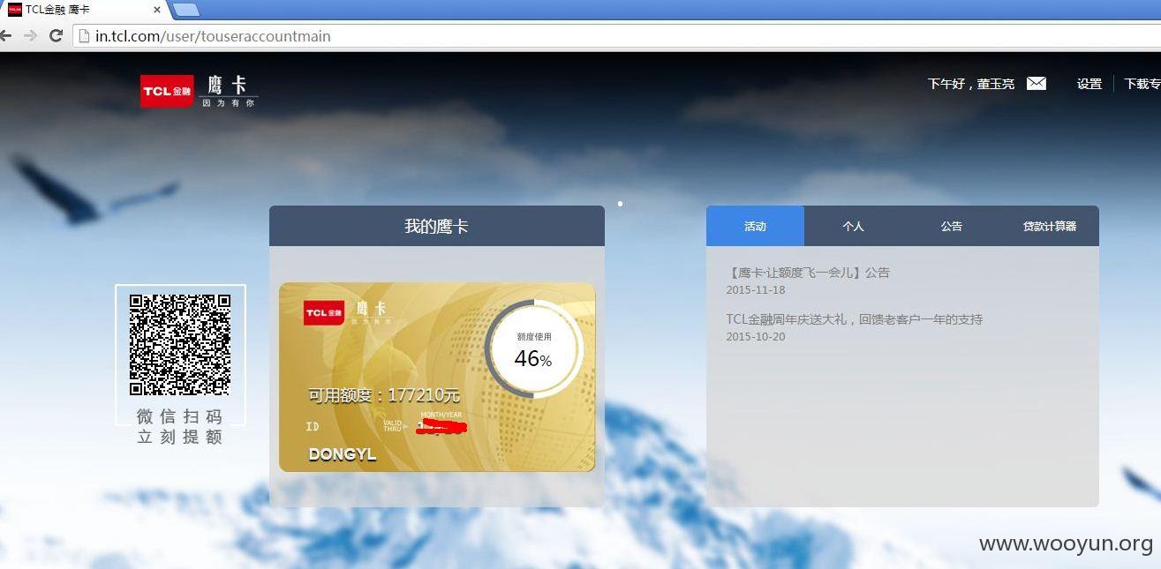The image size is (1161, 569).
Task: Click the 我的鹰卡 panel header
Action: pyautogui.click(x=437, y=226)
